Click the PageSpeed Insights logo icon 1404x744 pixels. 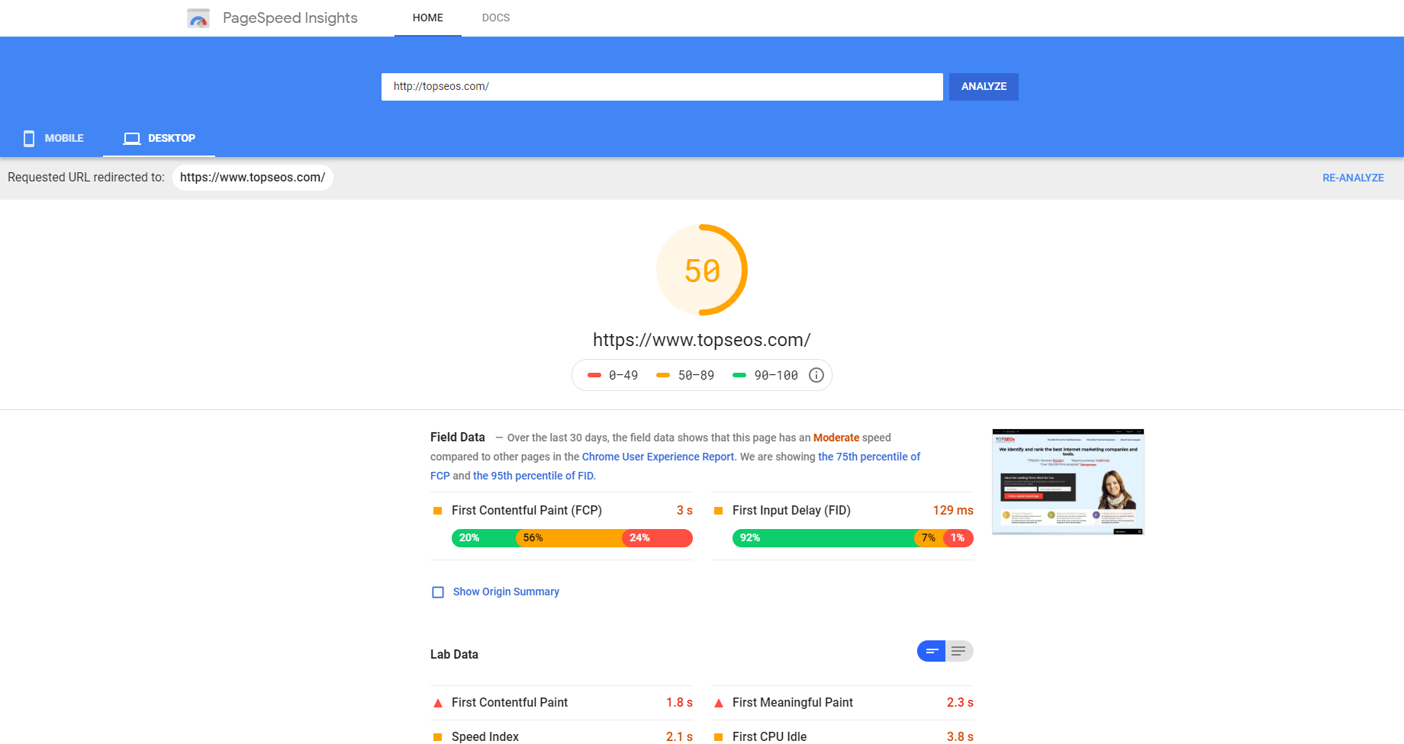pyautogui.click(x=198, y=18)
